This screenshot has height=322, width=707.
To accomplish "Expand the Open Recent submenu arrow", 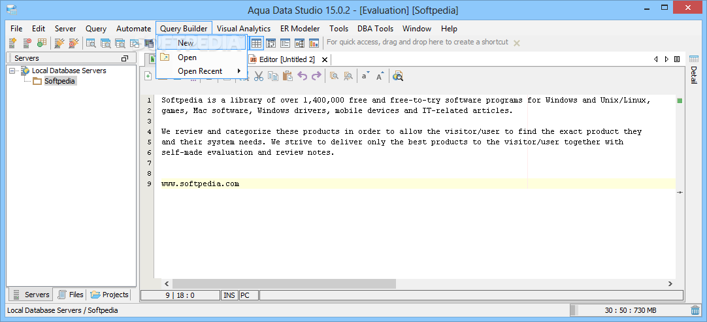I will pos(238,71).
